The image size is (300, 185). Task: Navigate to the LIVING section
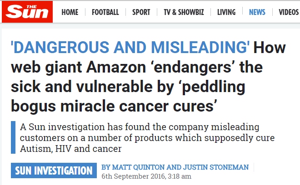226,12
